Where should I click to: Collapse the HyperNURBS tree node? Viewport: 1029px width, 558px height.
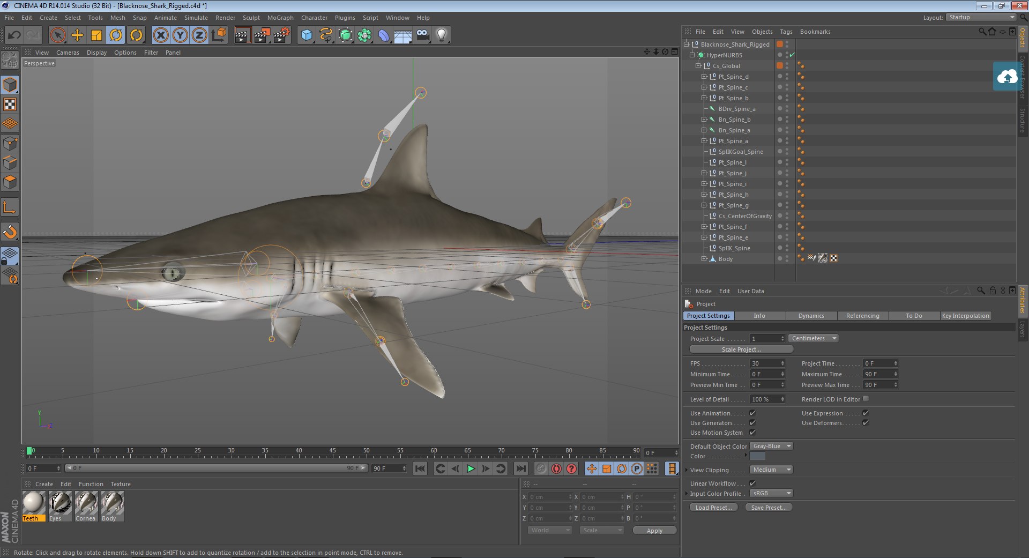pyautogui.click(x=692, y=55)
